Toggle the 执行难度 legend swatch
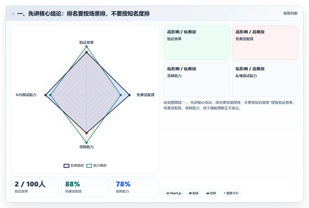Image resolution: width=309 pixels, height=208 pixels. pos(89,166)
